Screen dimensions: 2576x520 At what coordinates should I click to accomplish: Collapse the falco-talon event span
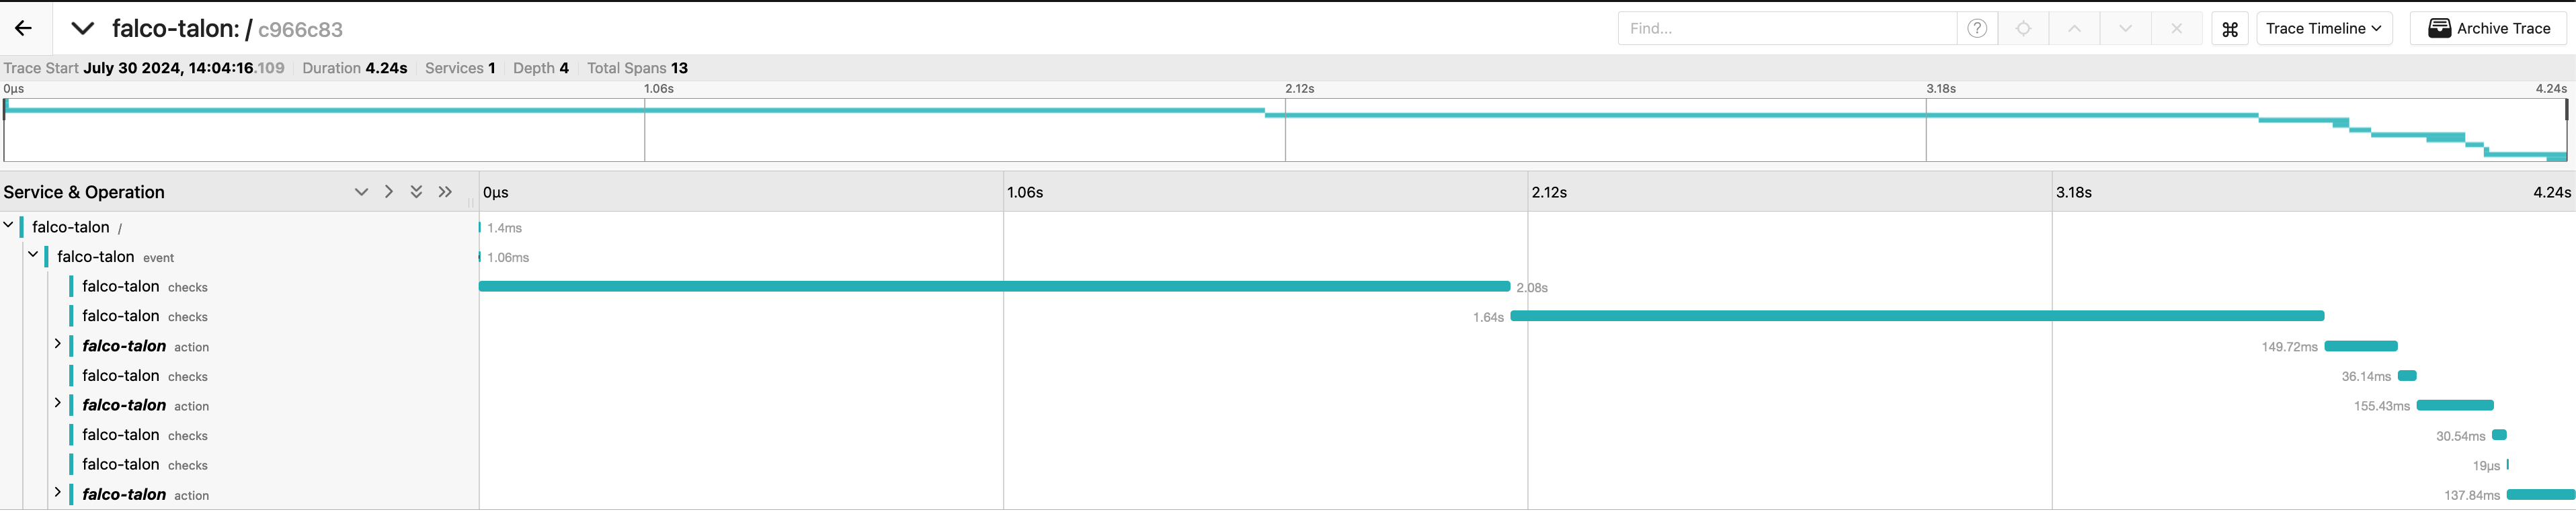pos(33,255)
